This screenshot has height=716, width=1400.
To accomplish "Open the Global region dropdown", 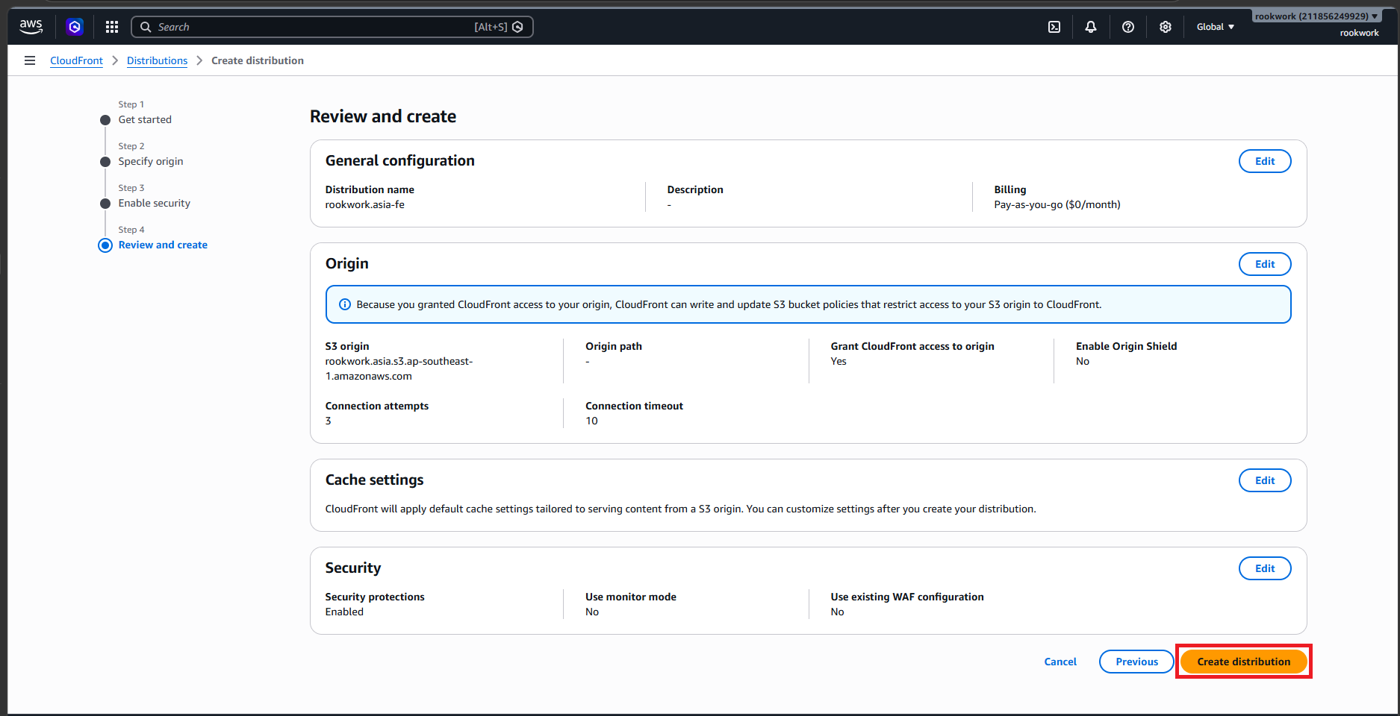I will (x=1216, y=27).
